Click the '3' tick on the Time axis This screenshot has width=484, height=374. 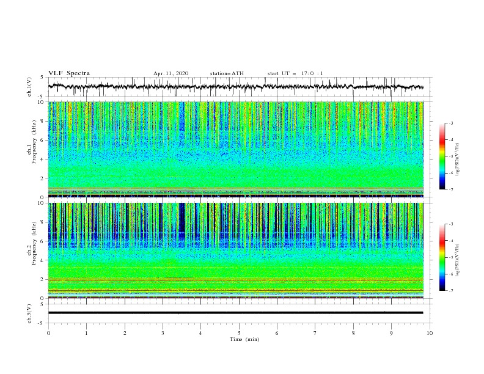point(163,333)
